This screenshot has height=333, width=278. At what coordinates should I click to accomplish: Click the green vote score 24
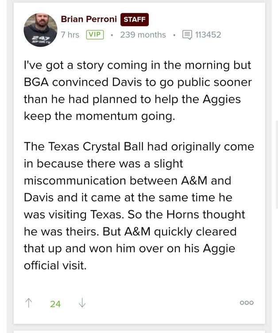[55, 304]
